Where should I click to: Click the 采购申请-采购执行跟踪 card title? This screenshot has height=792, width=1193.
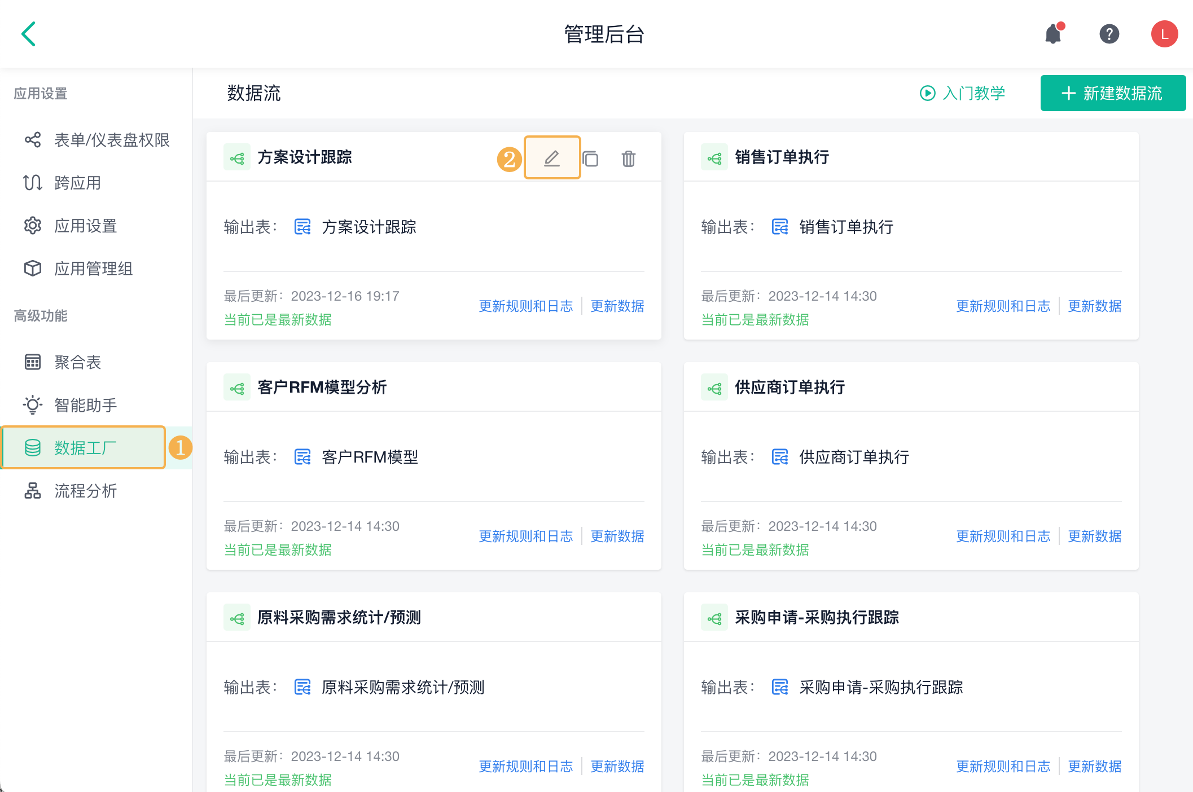coord(817,618)
